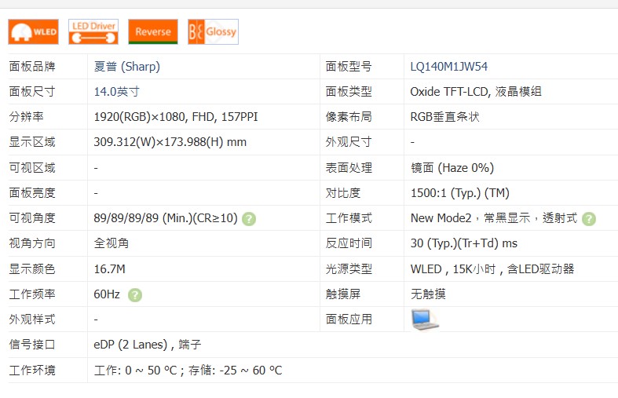Click the WLED, 15K小时 light source text
This screenshot has width=618, height=398.
coord(492,269)
